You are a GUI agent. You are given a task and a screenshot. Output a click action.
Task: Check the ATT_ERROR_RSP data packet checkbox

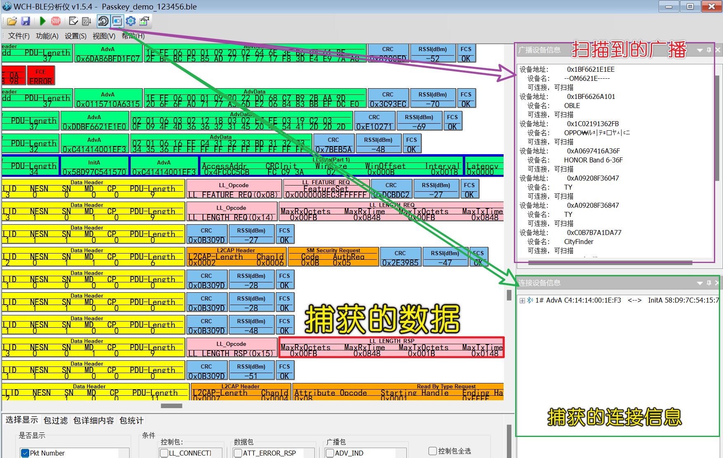tap(238, 453)
